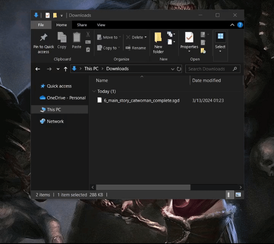Switch to the View ribbon tab
274x244 pixels.
[x=101, y=25]
